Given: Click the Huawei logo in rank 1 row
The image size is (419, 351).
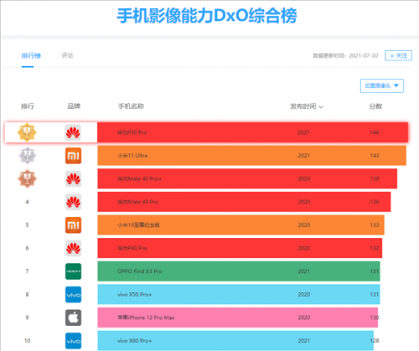Looking at the screenshot, I should coord(73,132).
